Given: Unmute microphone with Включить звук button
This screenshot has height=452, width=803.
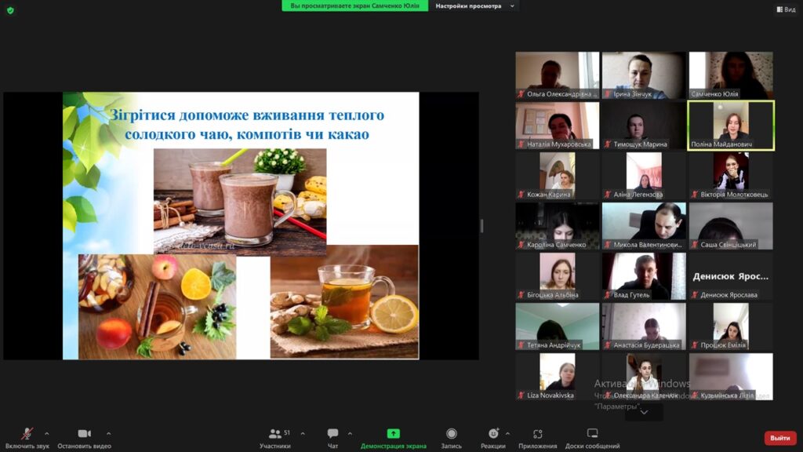Looking at the screenshot, I should [27, 434].
